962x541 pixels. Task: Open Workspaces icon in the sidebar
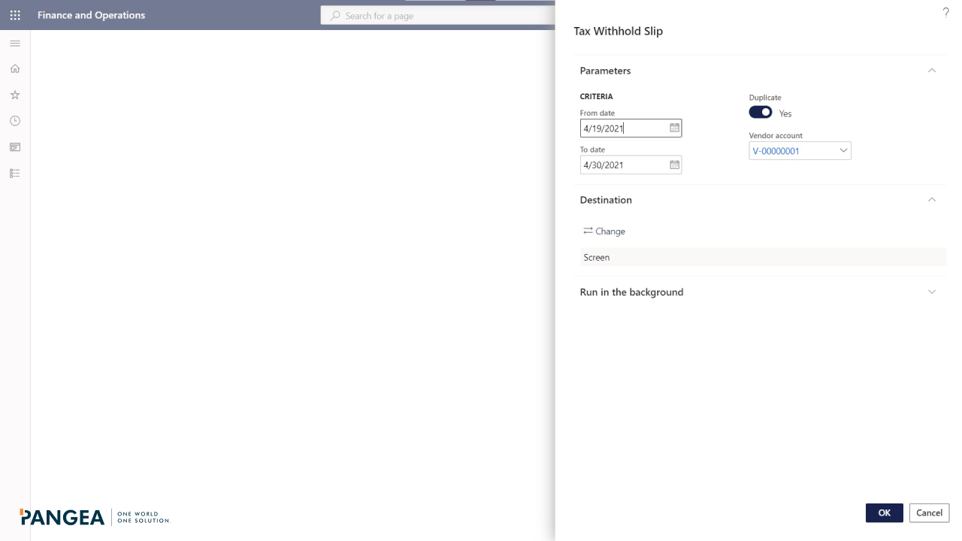tap(15, 147)
